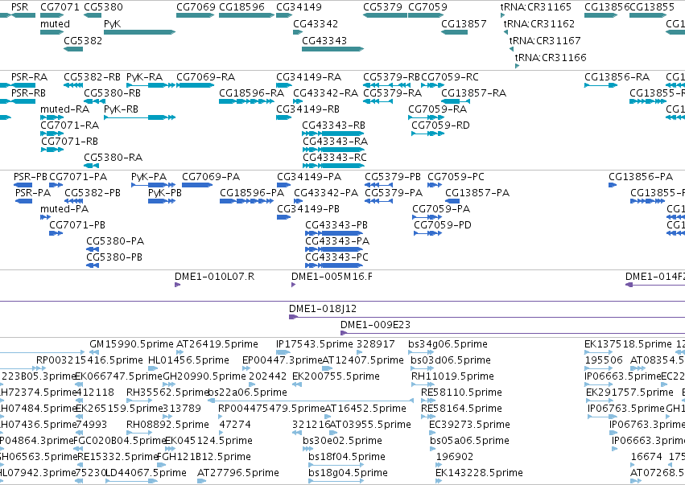Click transcript CG5382-RB
Viewport: 685px width, 485px height.
coord(73,85)
